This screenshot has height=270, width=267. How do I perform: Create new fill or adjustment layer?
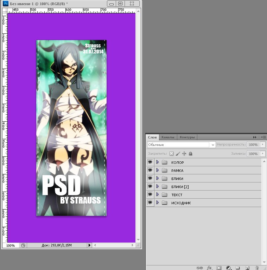coord(228,268)
